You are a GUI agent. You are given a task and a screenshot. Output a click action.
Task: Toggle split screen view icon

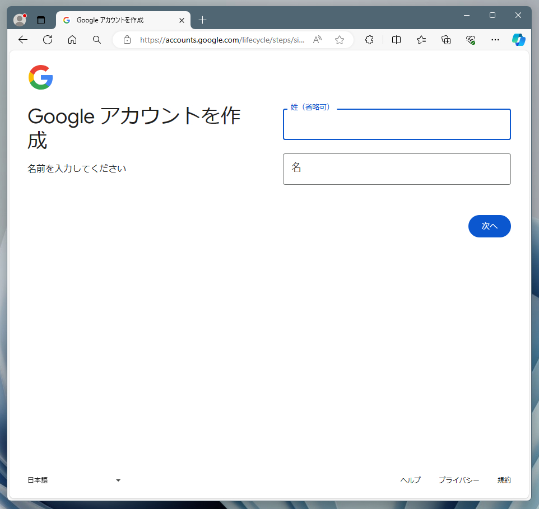[x=396, y=40]
